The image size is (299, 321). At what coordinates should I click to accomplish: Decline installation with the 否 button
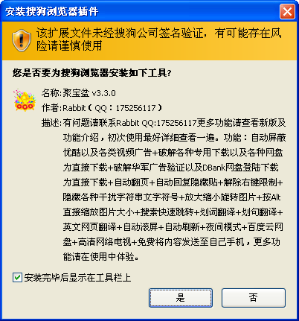(254, 298)
